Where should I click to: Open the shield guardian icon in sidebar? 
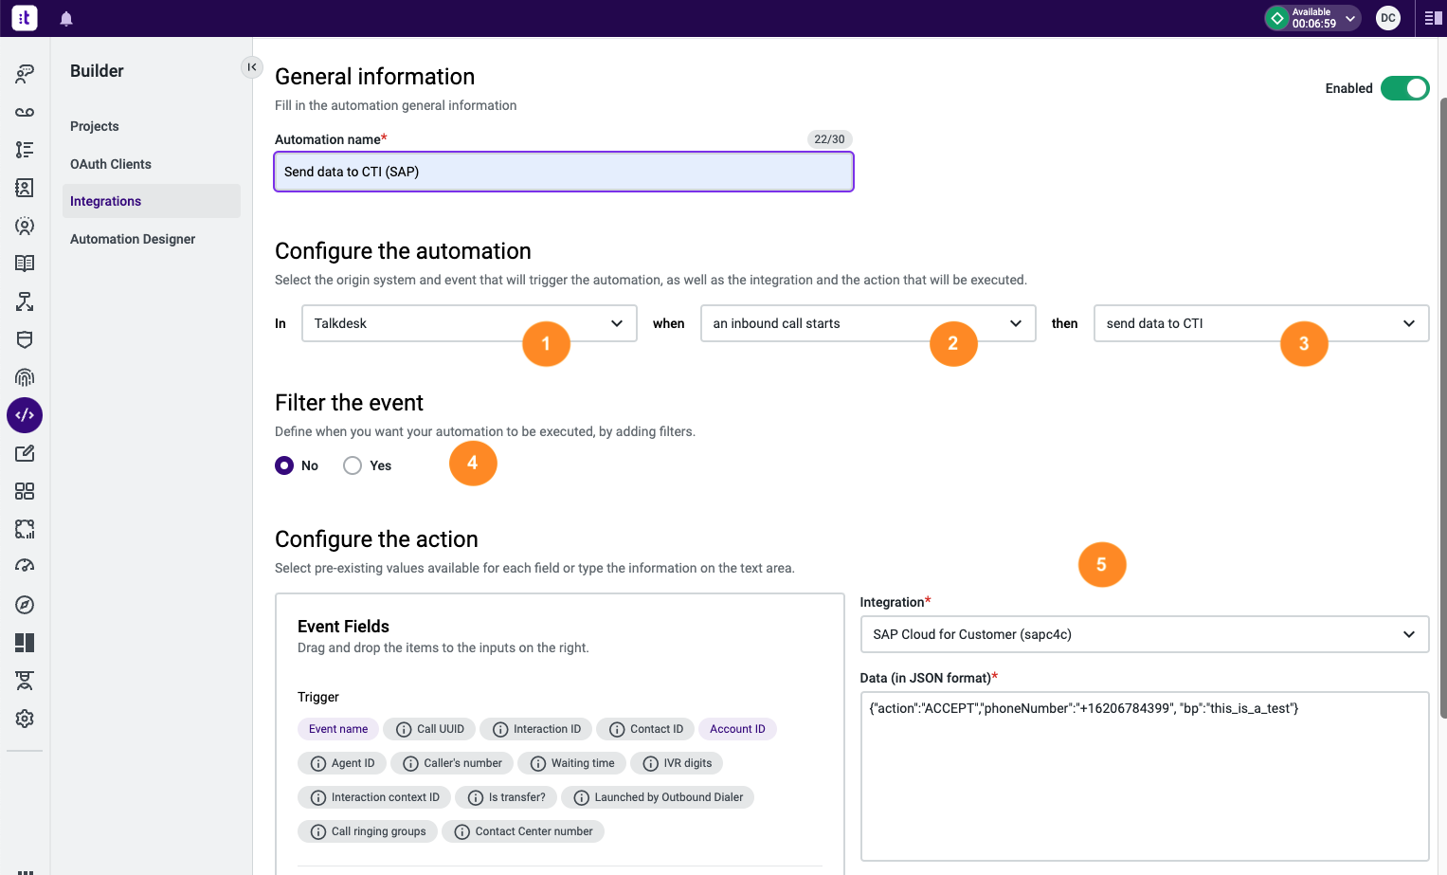25,339
